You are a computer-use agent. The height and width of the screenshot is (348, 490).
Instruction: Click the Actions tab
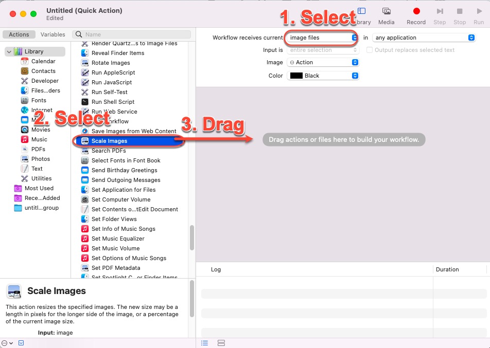tap(19, 34)
